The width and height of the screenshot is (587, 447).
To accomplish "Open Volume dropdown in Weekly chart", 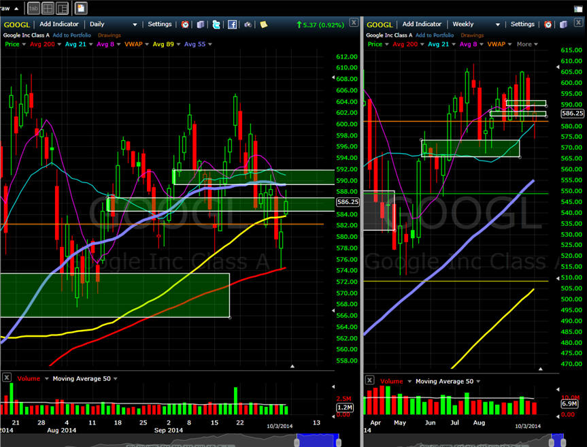I will click(409, 381).
